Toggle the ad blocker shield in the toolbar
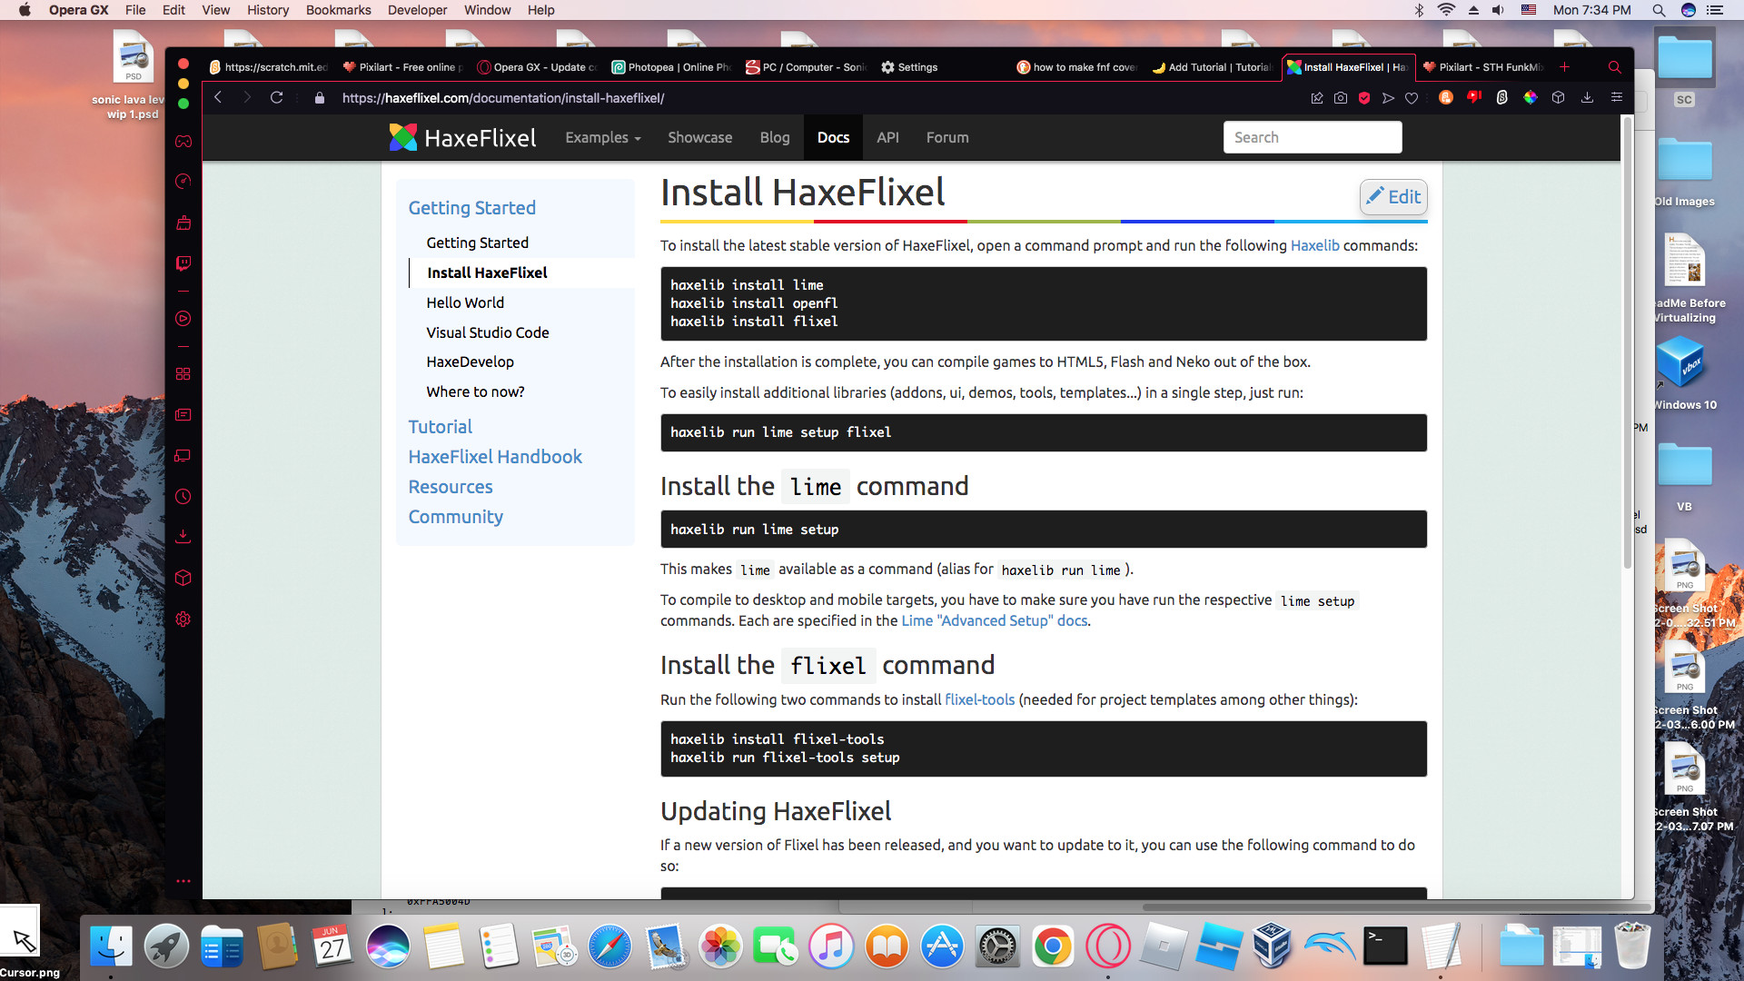The image size is (1744, 981). [x=1364, y=97]
